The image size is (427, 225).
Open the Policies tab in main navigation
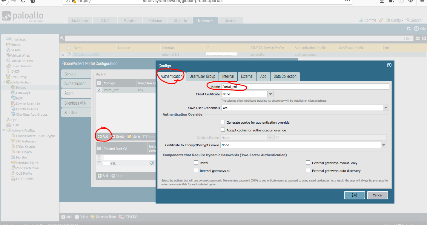pyautogui.click(x=155, y=20)
